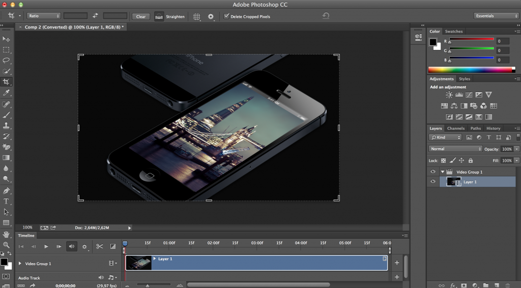Activate the Straighten icon in options bar

coord(159,16)
